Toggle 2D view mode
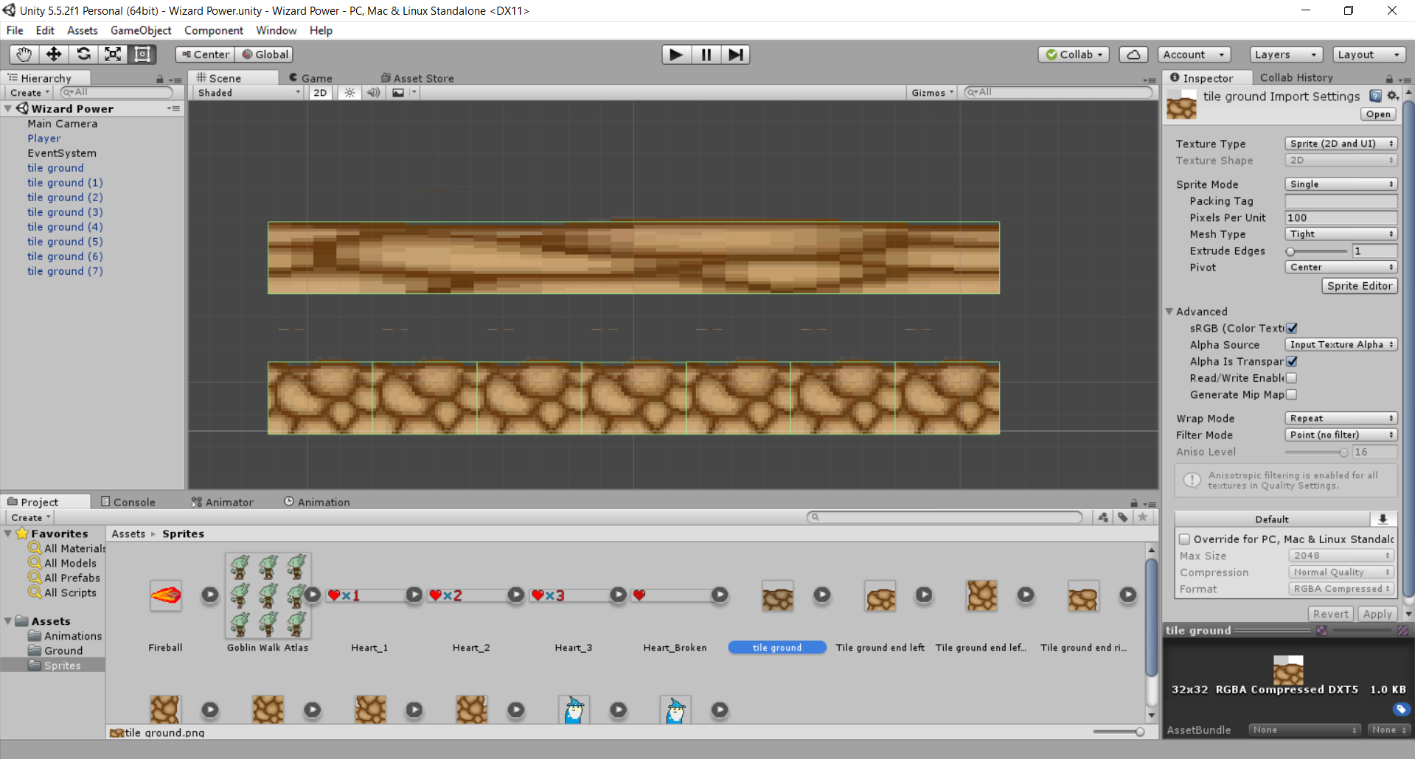 pyautogui.click(x=320, y=93)
